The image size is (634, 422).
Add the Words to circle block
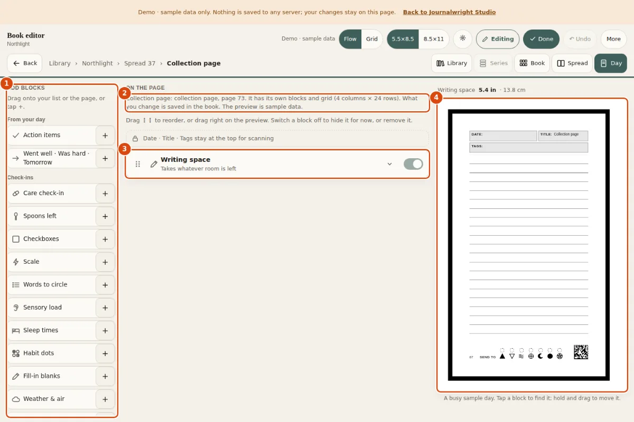105,285
